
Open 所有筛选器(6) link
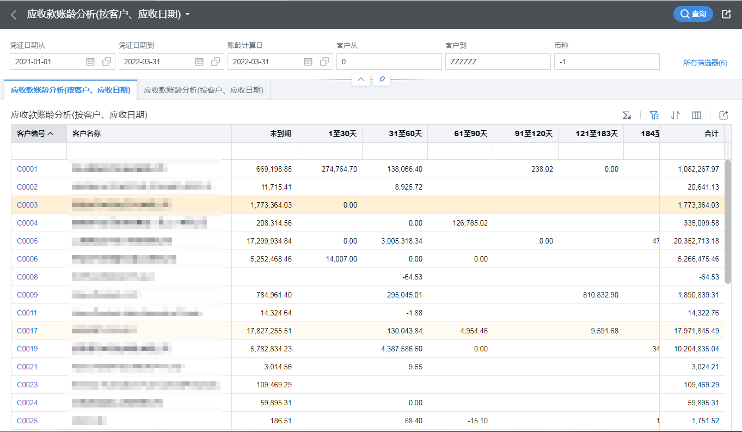coord(705,63)
